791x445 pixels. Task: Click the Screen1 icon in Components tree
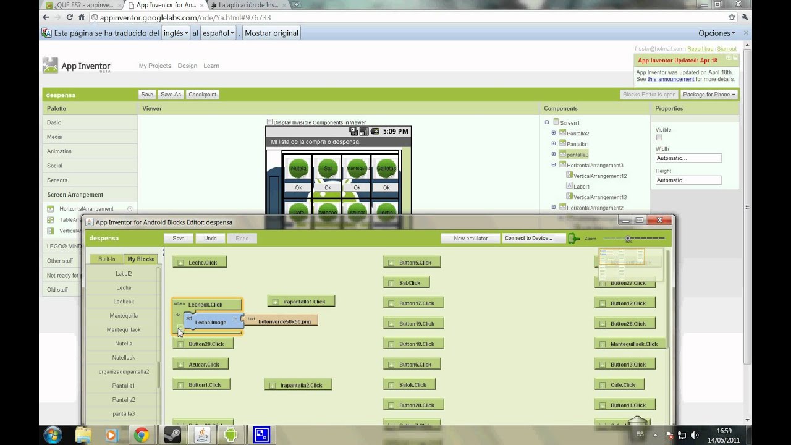coord(556,122)
